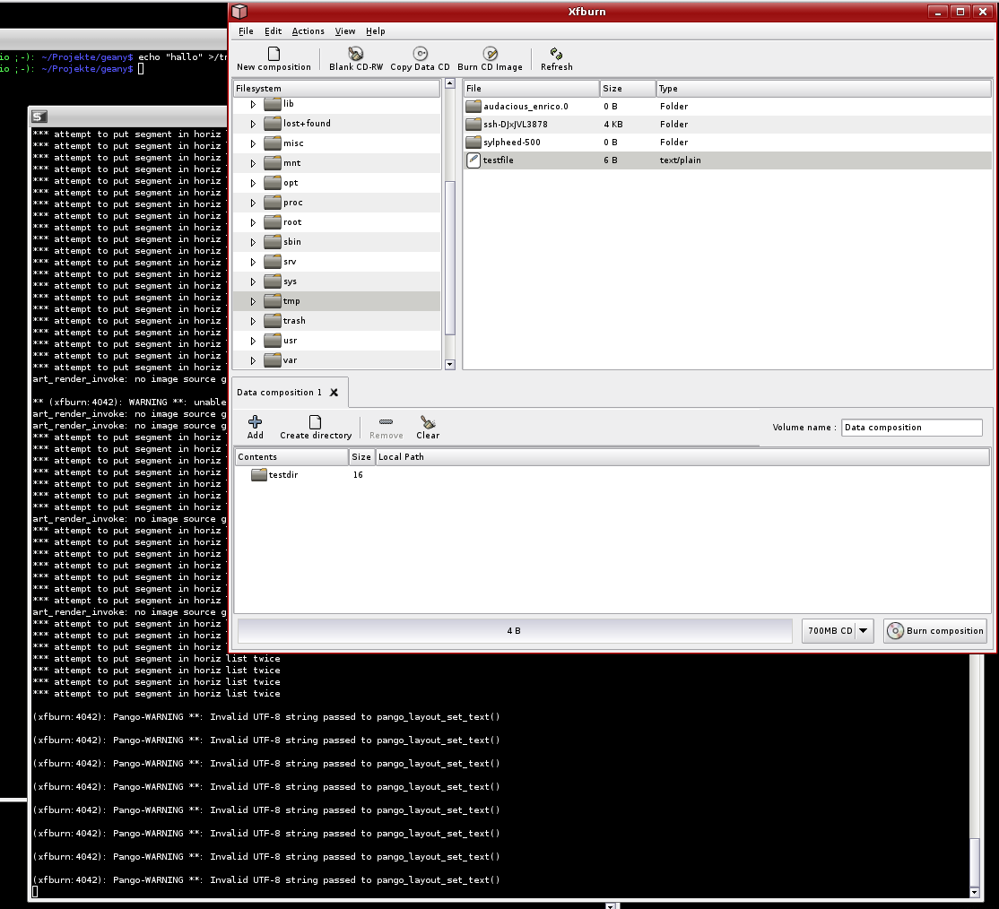Image resolution: width=999 pixels, height=909 pixels.
Task: Expand the tmp folder tree node
Action: click(254, 301)
